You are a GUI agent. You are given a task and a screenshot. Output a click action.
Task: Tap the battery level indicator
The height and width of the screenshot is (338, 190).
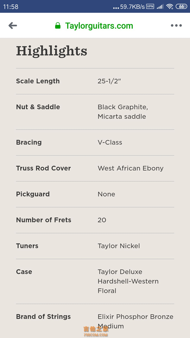tap(181, 6)
